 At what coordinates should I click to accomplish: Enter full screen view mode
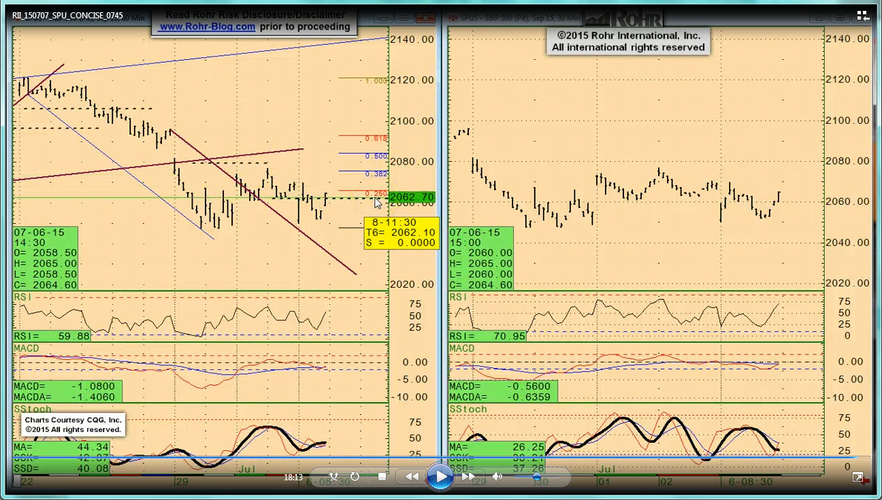(x=858, y=478)
